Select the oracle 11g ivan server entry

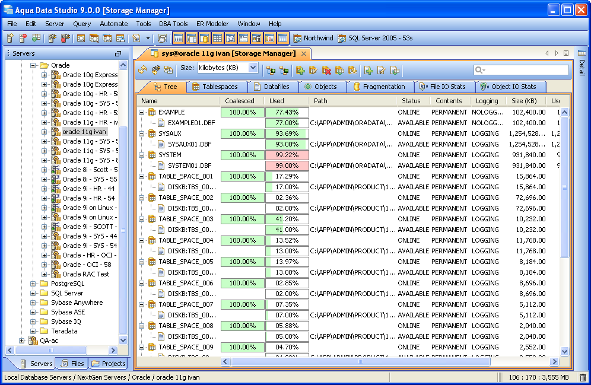pyautogui.click(x=84, y=132)
